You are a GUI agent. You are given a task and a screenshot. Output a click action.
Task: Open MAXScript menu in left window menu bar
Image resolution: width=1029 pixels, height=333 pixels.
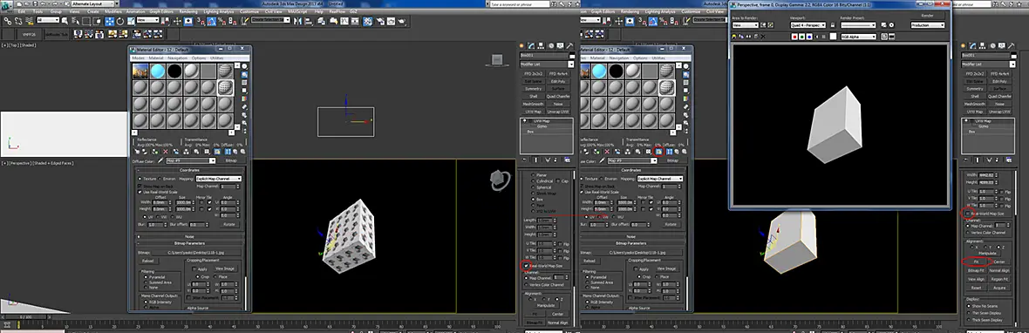pyautogui.click(x=297, y=11)
